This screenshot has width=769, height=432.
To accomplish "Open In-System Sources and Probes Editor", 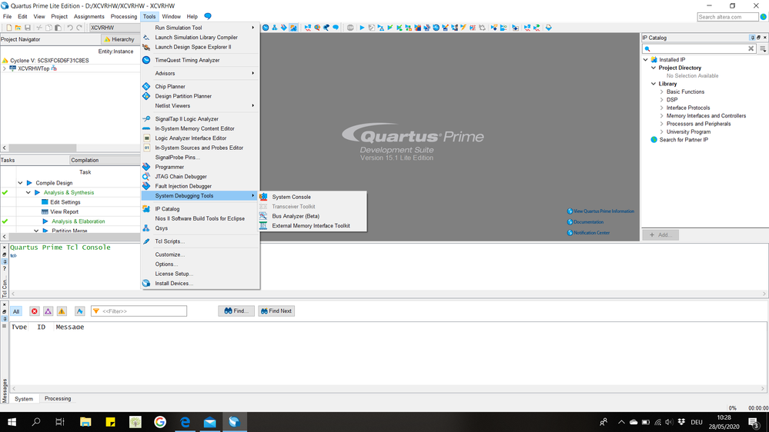I will 199,148.
